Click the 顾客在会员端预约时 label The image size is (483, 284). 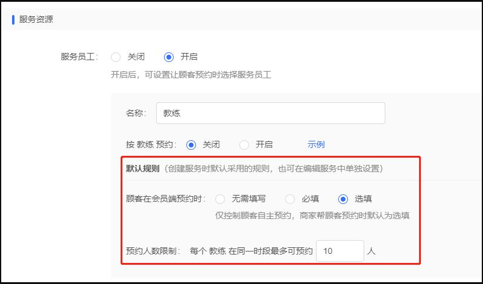[x=166, y=199]
